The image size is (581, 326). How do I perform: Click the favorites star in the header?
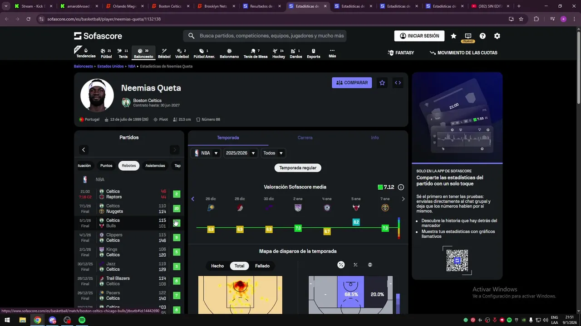[x=453, y=36]
